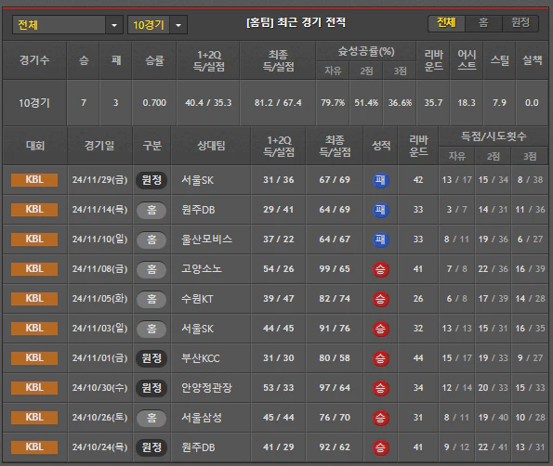Click opponent 안양정관장
The height and width of the screenshot is (466, 553).
coord(206,388)
